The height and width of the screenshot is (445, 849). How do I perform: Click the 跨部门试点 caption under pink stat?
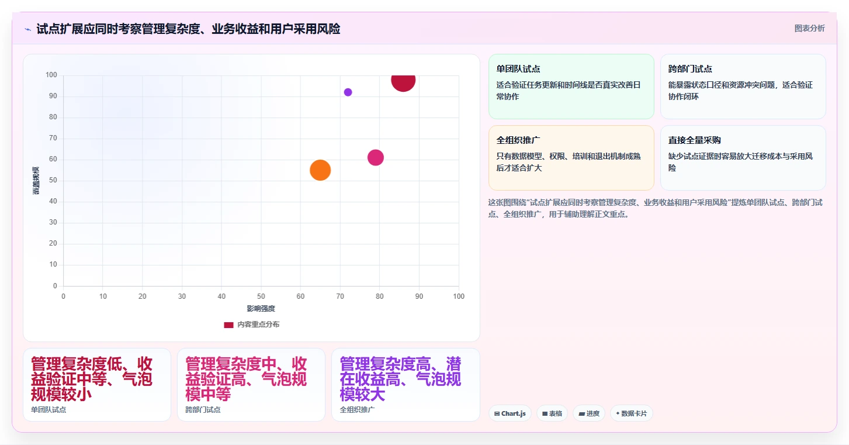(203, 410)
